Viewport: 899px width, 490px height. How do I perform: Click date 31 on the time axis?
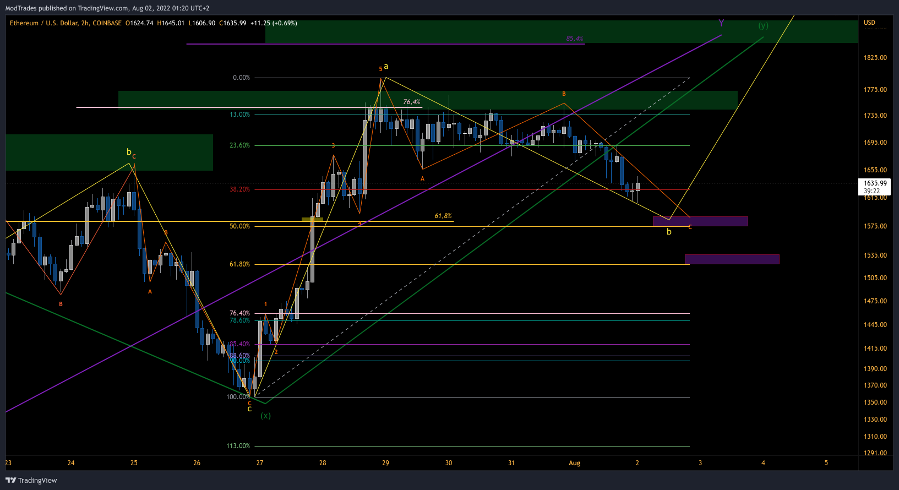pos(511,463)
